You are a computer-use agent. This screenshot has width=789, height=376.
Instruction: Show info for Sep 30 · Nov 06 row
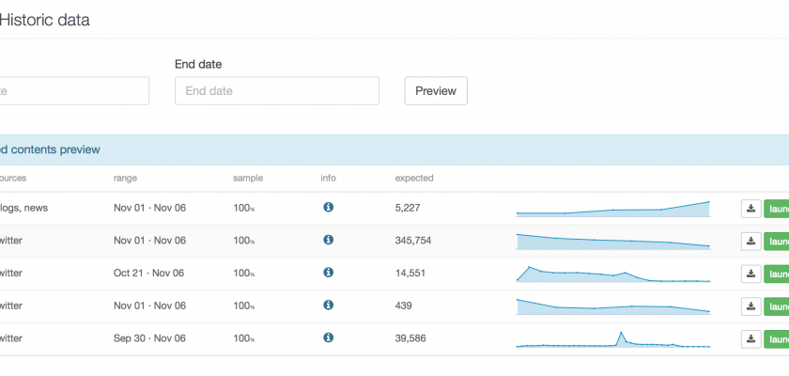(x=328, y=338)
